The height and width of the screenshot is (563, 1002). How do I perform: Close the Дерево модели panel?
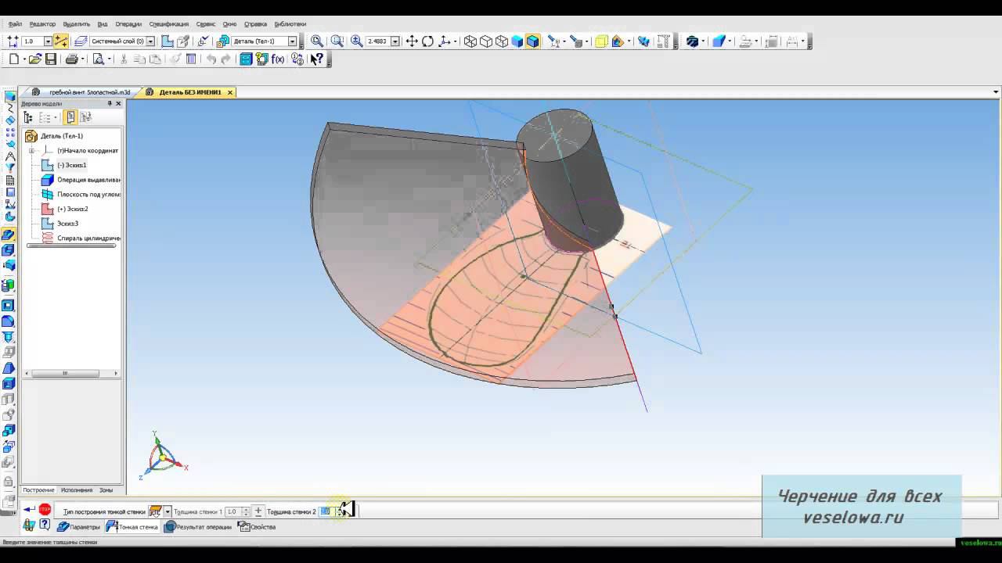tap(118, 103)
